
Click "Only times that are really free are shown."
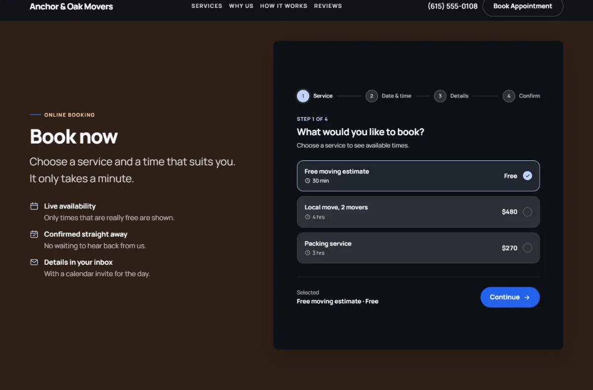point(109,218)
